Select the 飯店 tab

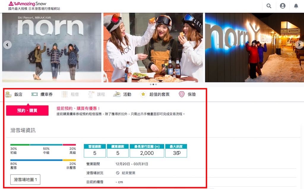pos(18,94)
